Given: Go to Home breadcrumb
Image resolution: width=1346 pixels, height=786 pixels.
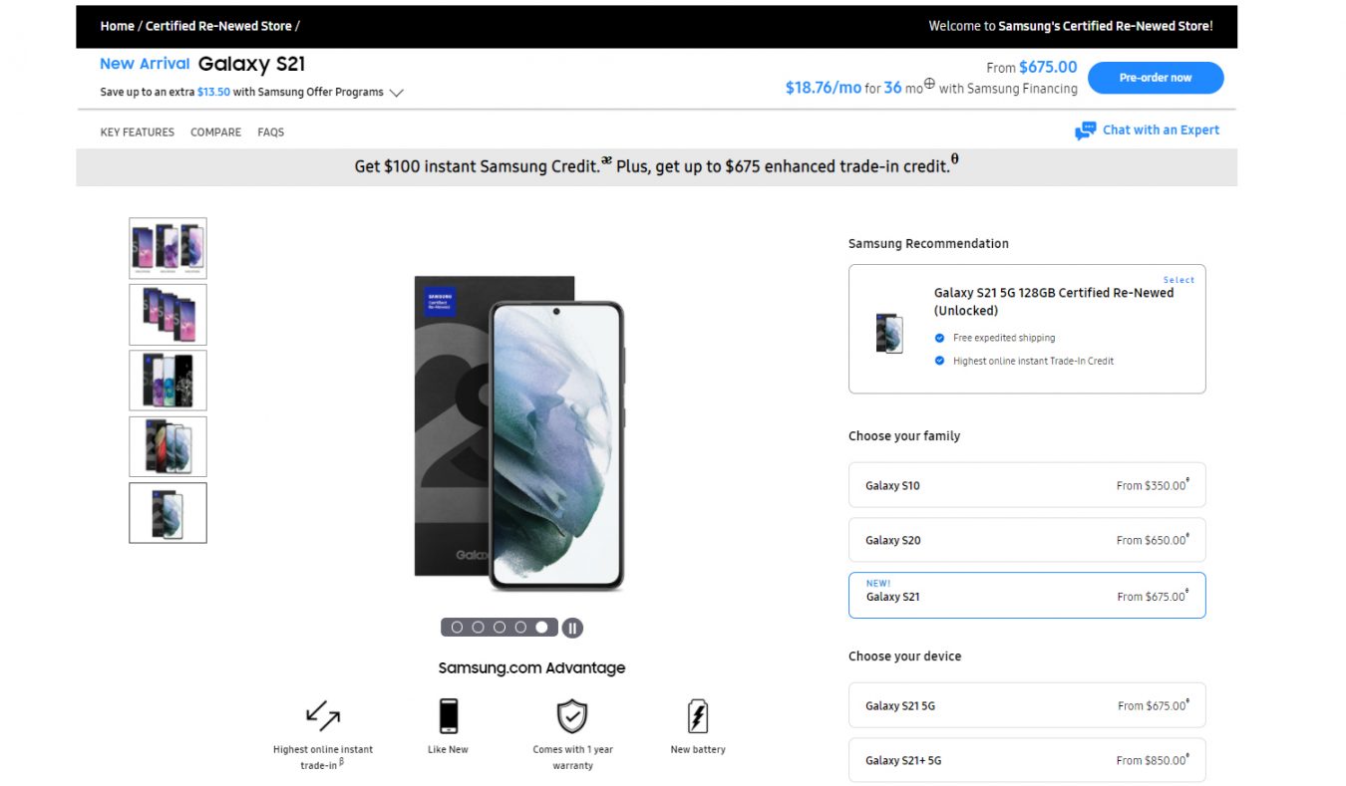Looking at the screenshot, I should (118, 26).
